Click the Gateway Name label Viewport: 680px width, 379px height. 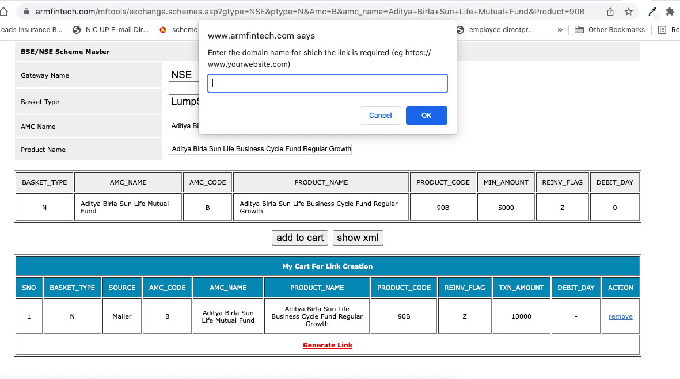click(45, 75)
